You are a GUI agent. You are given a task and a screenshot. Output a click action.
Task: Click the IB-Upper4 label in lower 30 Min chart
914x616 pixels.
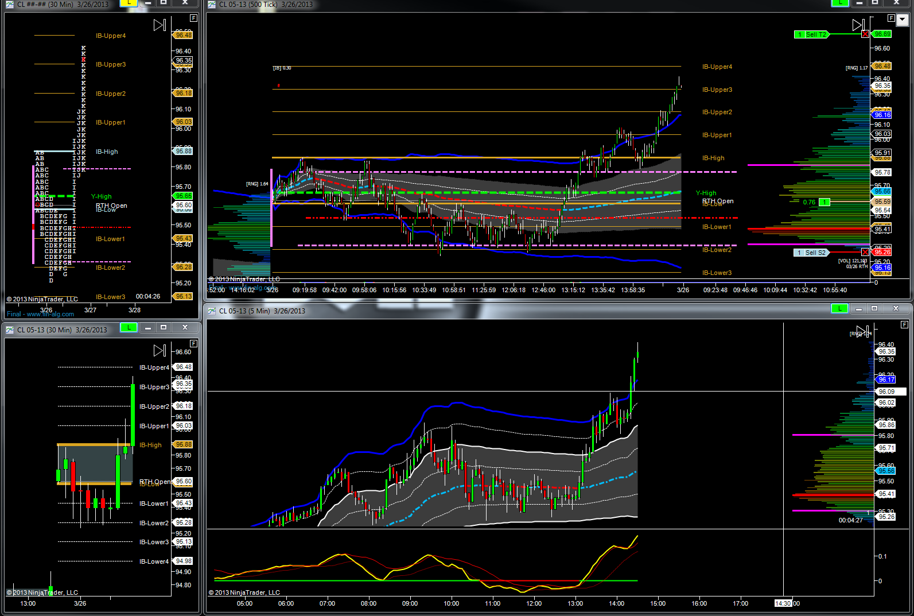pyautogui.click(x=154, y=367)
